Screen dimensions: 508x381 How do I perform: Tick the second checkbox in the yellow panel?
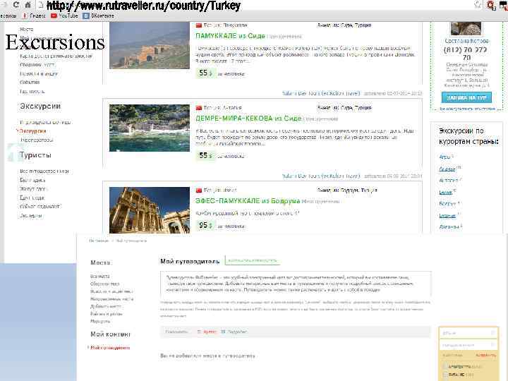[445, 375]
